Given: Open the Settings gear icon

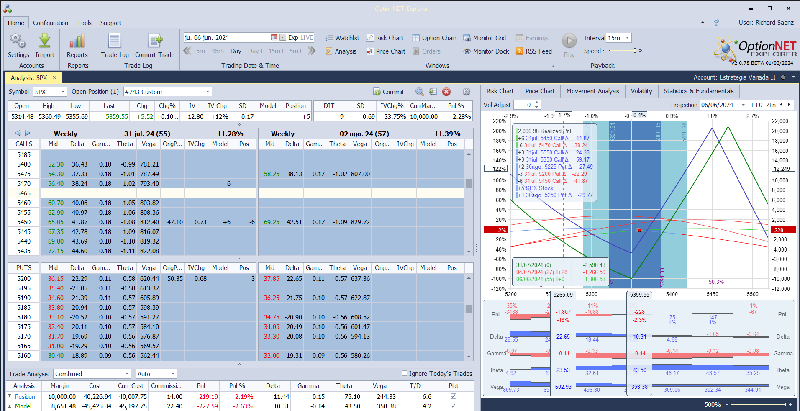Looking at the screenshot, I should pos(18,41).
